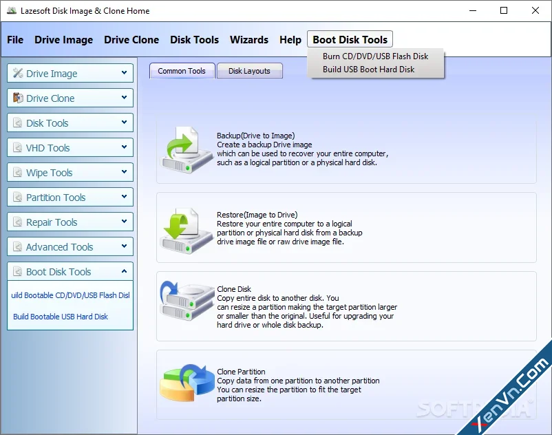Click the Partition Tools panel icon
The height and width of the screenshot is (435, 552).
click(x=18, y=197)
